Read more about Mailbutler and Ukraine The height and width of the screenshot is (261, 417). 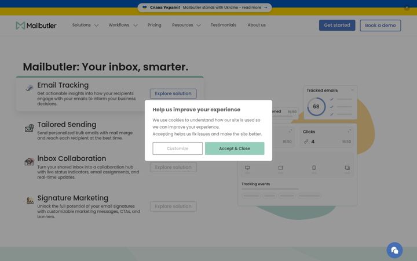pos(222,8)
